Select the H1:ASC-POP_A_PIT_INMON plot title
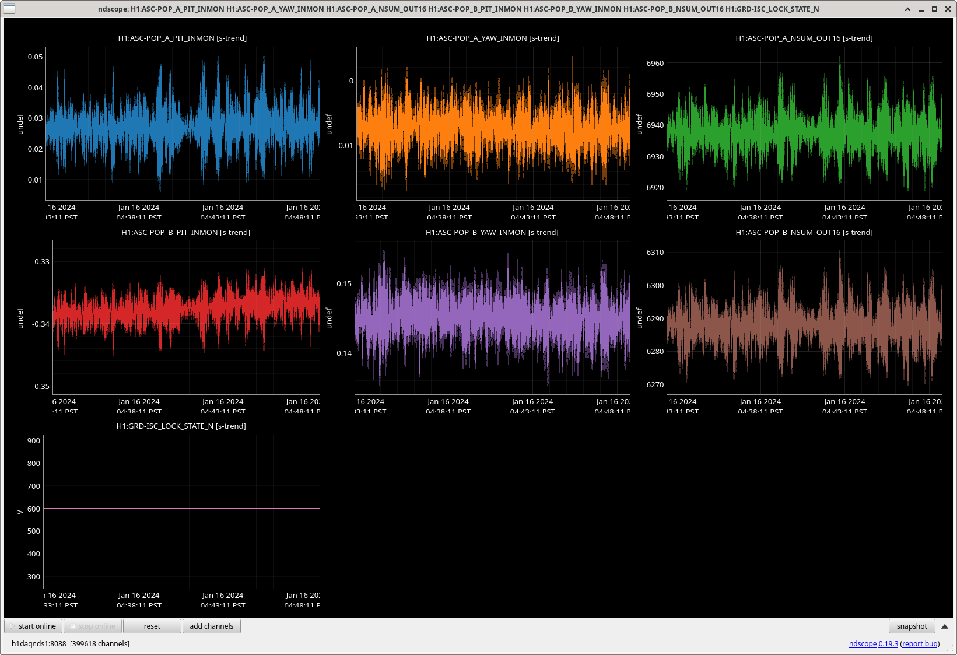The image size is (957, 655). coord(182,38)
